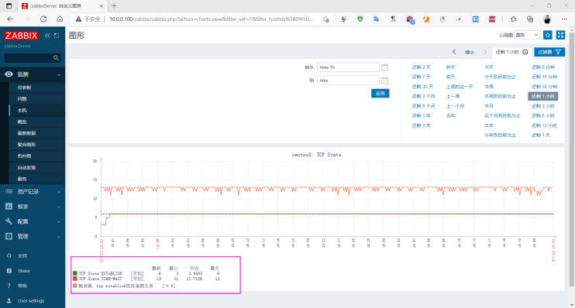The width and height of the screenshot is (575, 308).
Task: Open a new browser tab
Action: [x=114, y=6]
